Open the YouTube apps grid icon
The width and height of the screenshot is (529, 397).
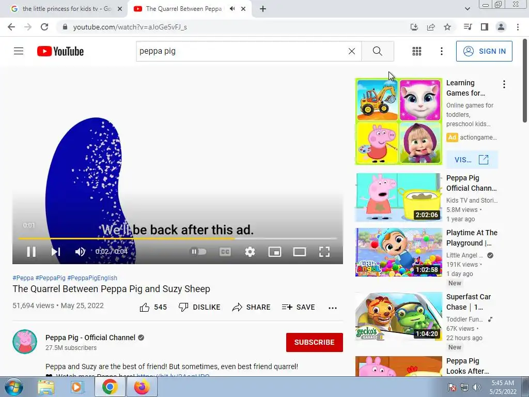click(417, 51)
